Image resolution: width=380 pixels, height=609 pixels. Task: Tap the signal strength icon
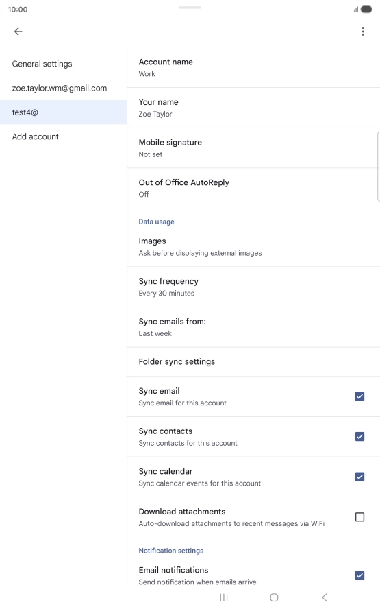[355, 10]
